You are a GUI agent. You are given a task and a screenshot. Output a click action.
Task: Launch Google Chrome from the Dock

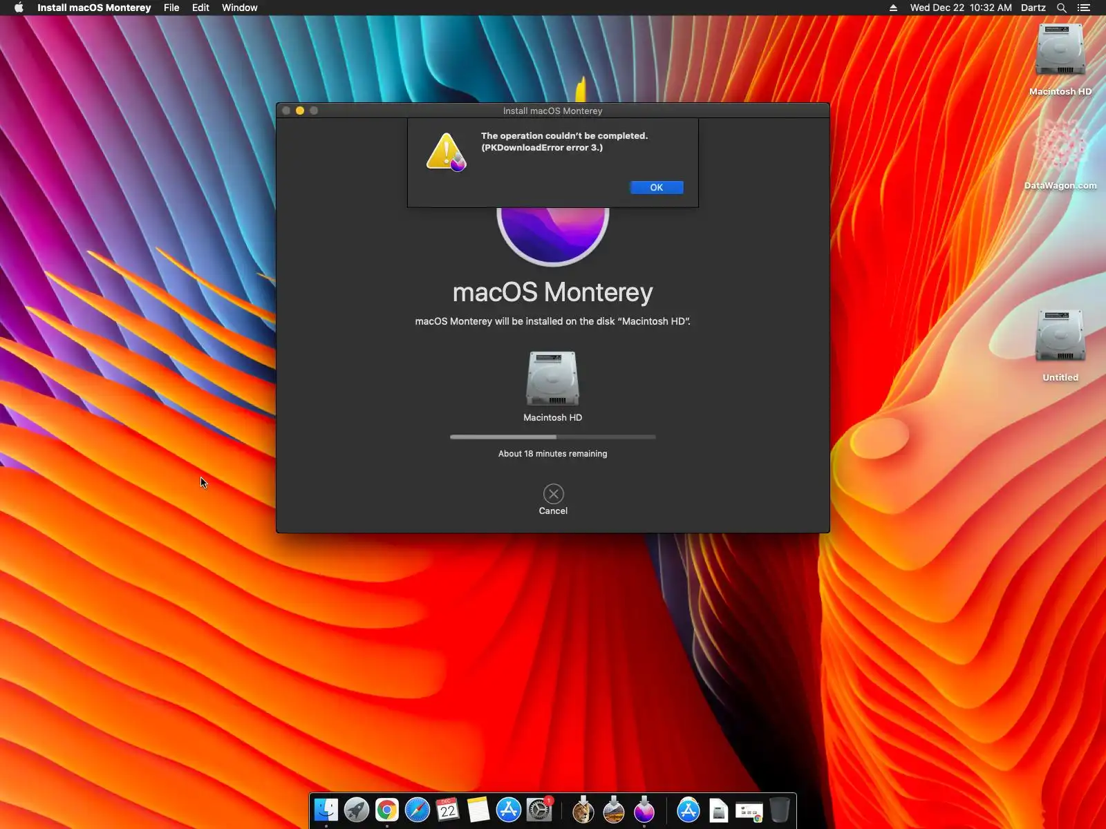click(387, 810)
